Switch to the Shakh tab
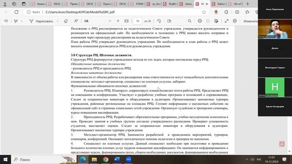The height and width of the screenshot is (164, 292). coord(170,4)
